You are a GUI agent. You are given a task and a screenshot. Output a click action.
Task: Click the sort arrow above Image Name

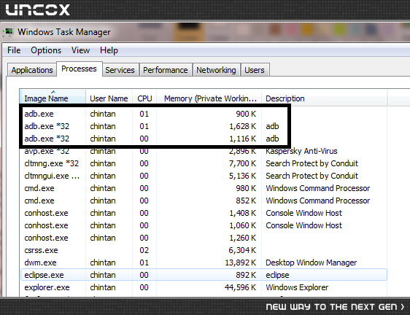(53, 92)
